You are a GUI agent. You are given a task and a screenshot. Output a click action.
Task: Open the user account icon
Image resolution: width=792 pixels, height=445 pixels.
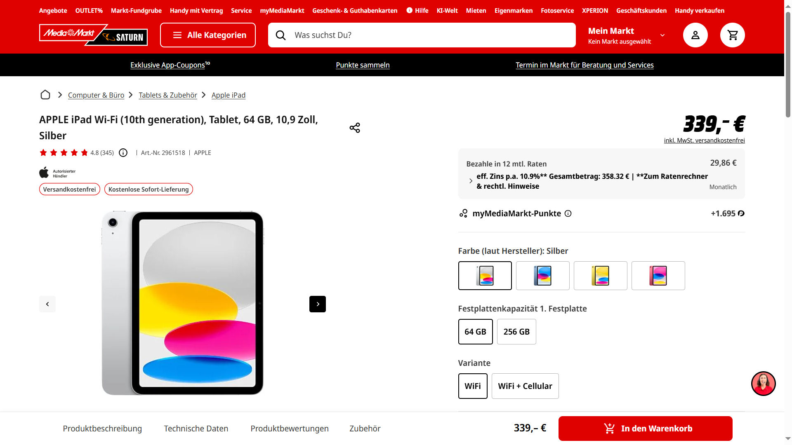(x=695, y=35)
